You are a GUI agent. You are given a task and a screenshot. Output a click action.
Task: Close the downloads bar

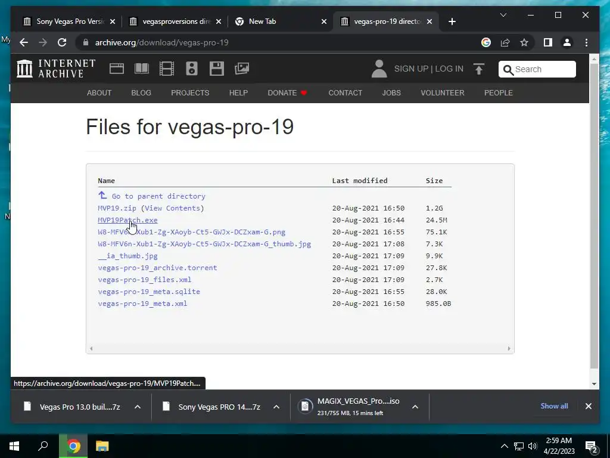(x=588, y=406)
